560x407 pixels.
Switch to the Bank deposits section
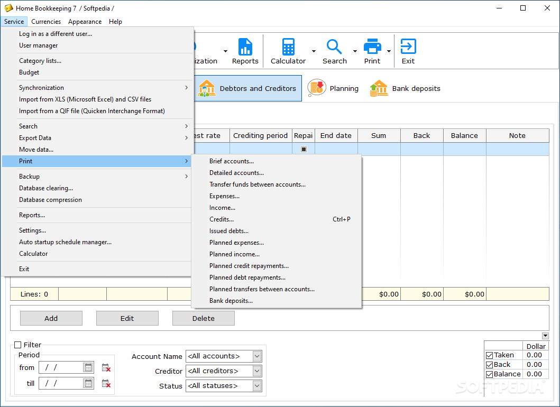click(405, 88)
